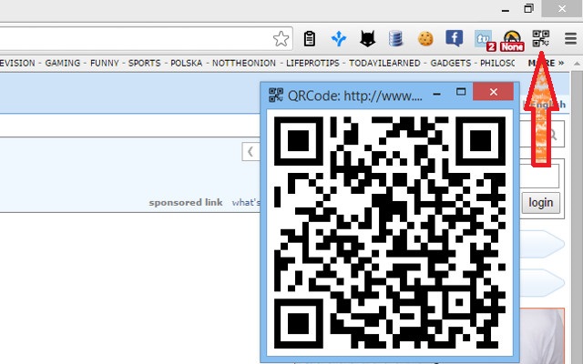The width and height of the screenshot is (583, 364).
Task: Bookmark this page with the star icon
Action: pyautogui.click(x=281, y=38)
